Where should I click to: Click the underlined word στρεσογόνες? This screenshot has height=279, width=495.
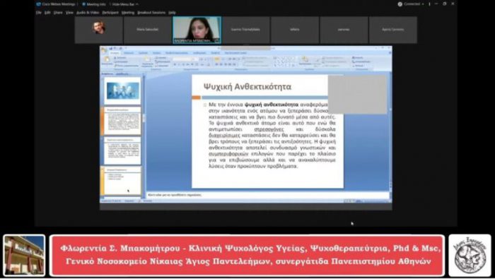[269, 129]
